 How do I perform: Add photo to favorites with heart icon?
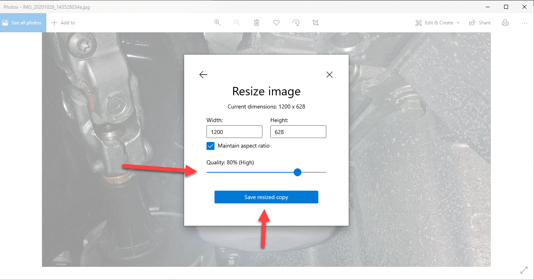tap(276, 23)
